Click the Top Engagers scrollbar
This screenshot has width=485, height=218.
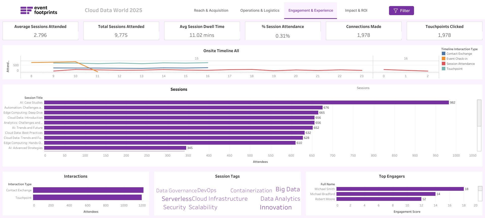[480, 189]
